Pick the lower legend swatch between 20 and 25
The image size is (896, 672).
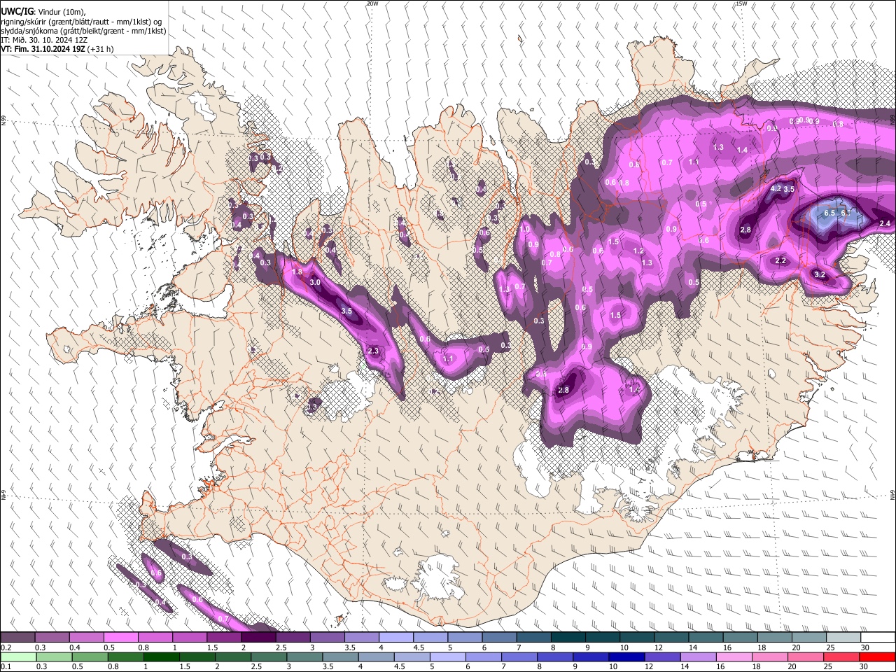(806, 657)
